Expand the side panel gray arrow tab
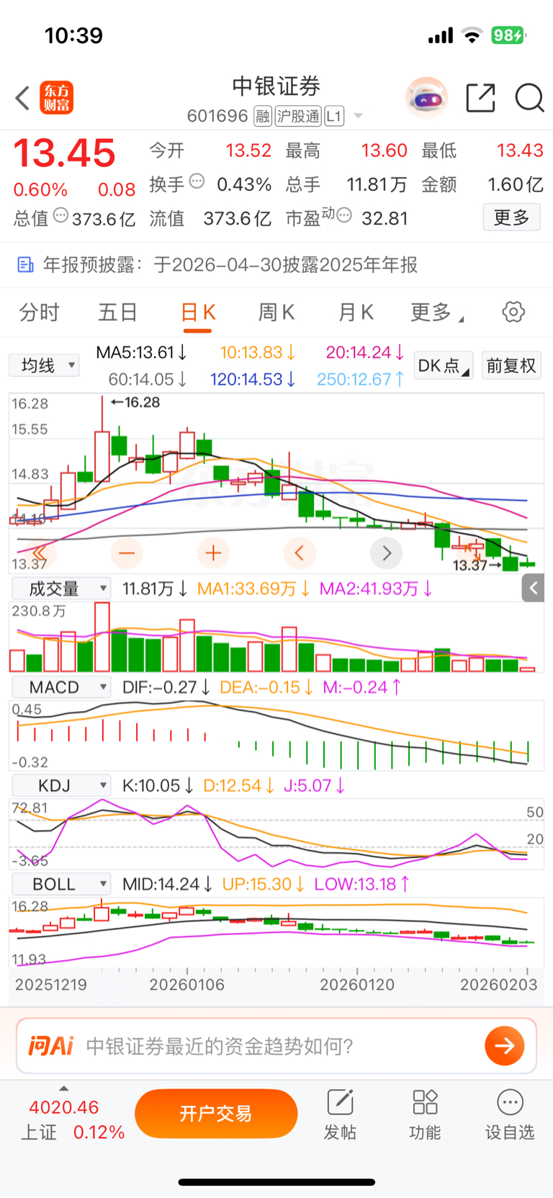Viewport: 553px width, 1198px height. [x=533, y=589]
